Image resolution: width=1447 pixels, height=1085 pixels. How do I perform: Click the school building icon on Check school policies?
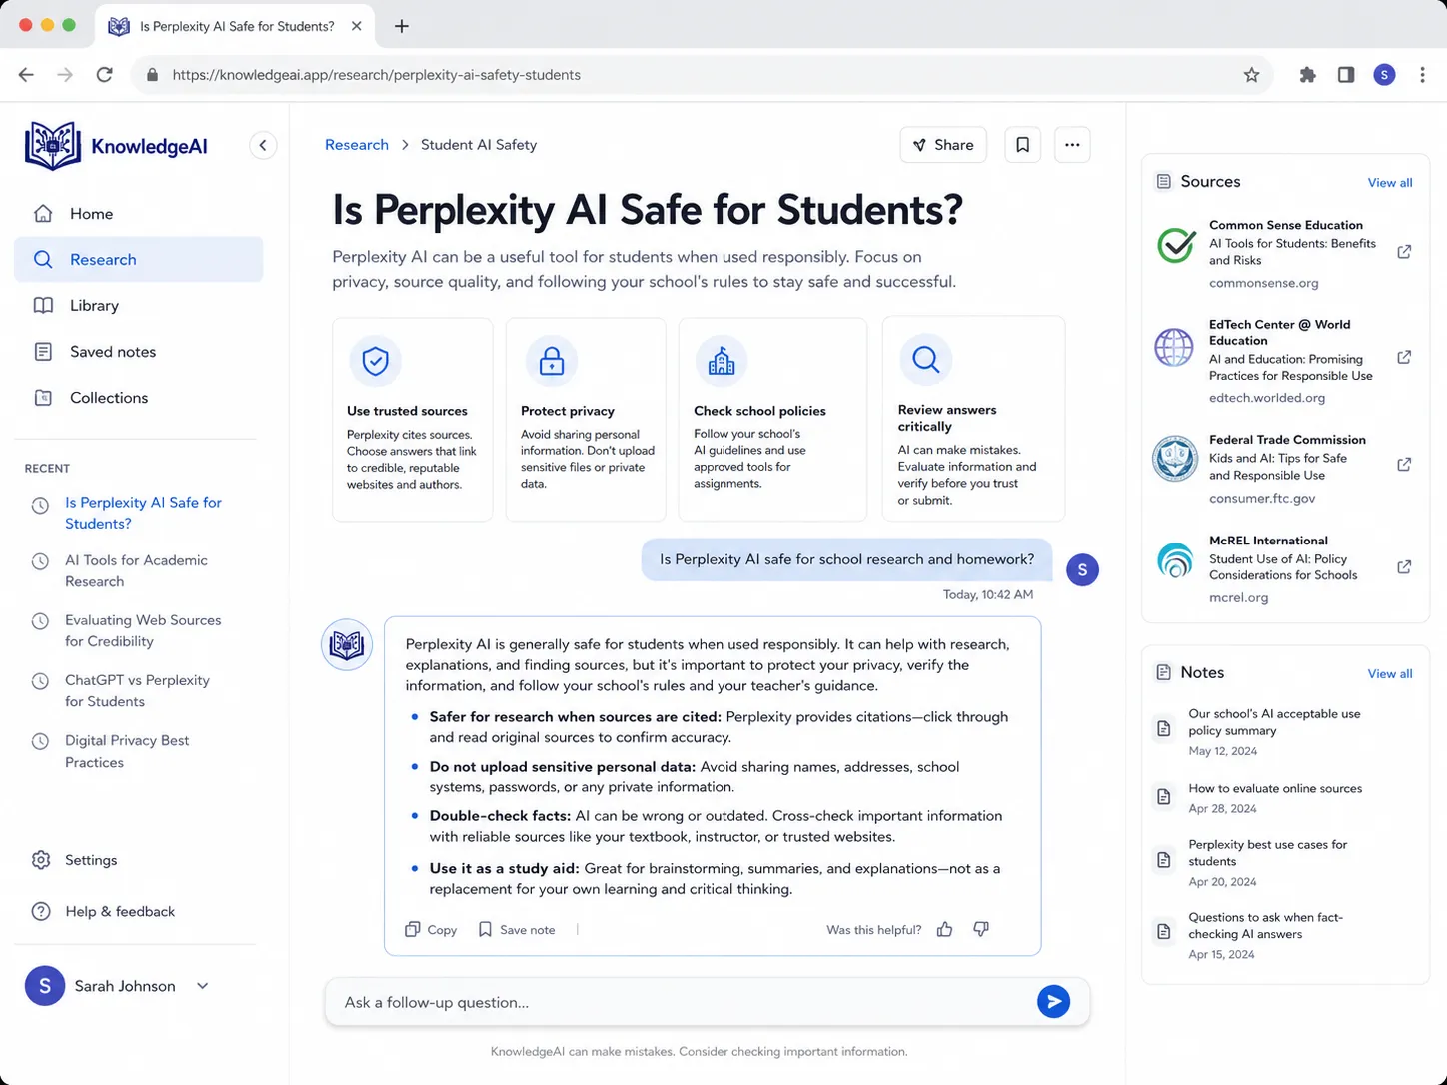click(722, 360)
